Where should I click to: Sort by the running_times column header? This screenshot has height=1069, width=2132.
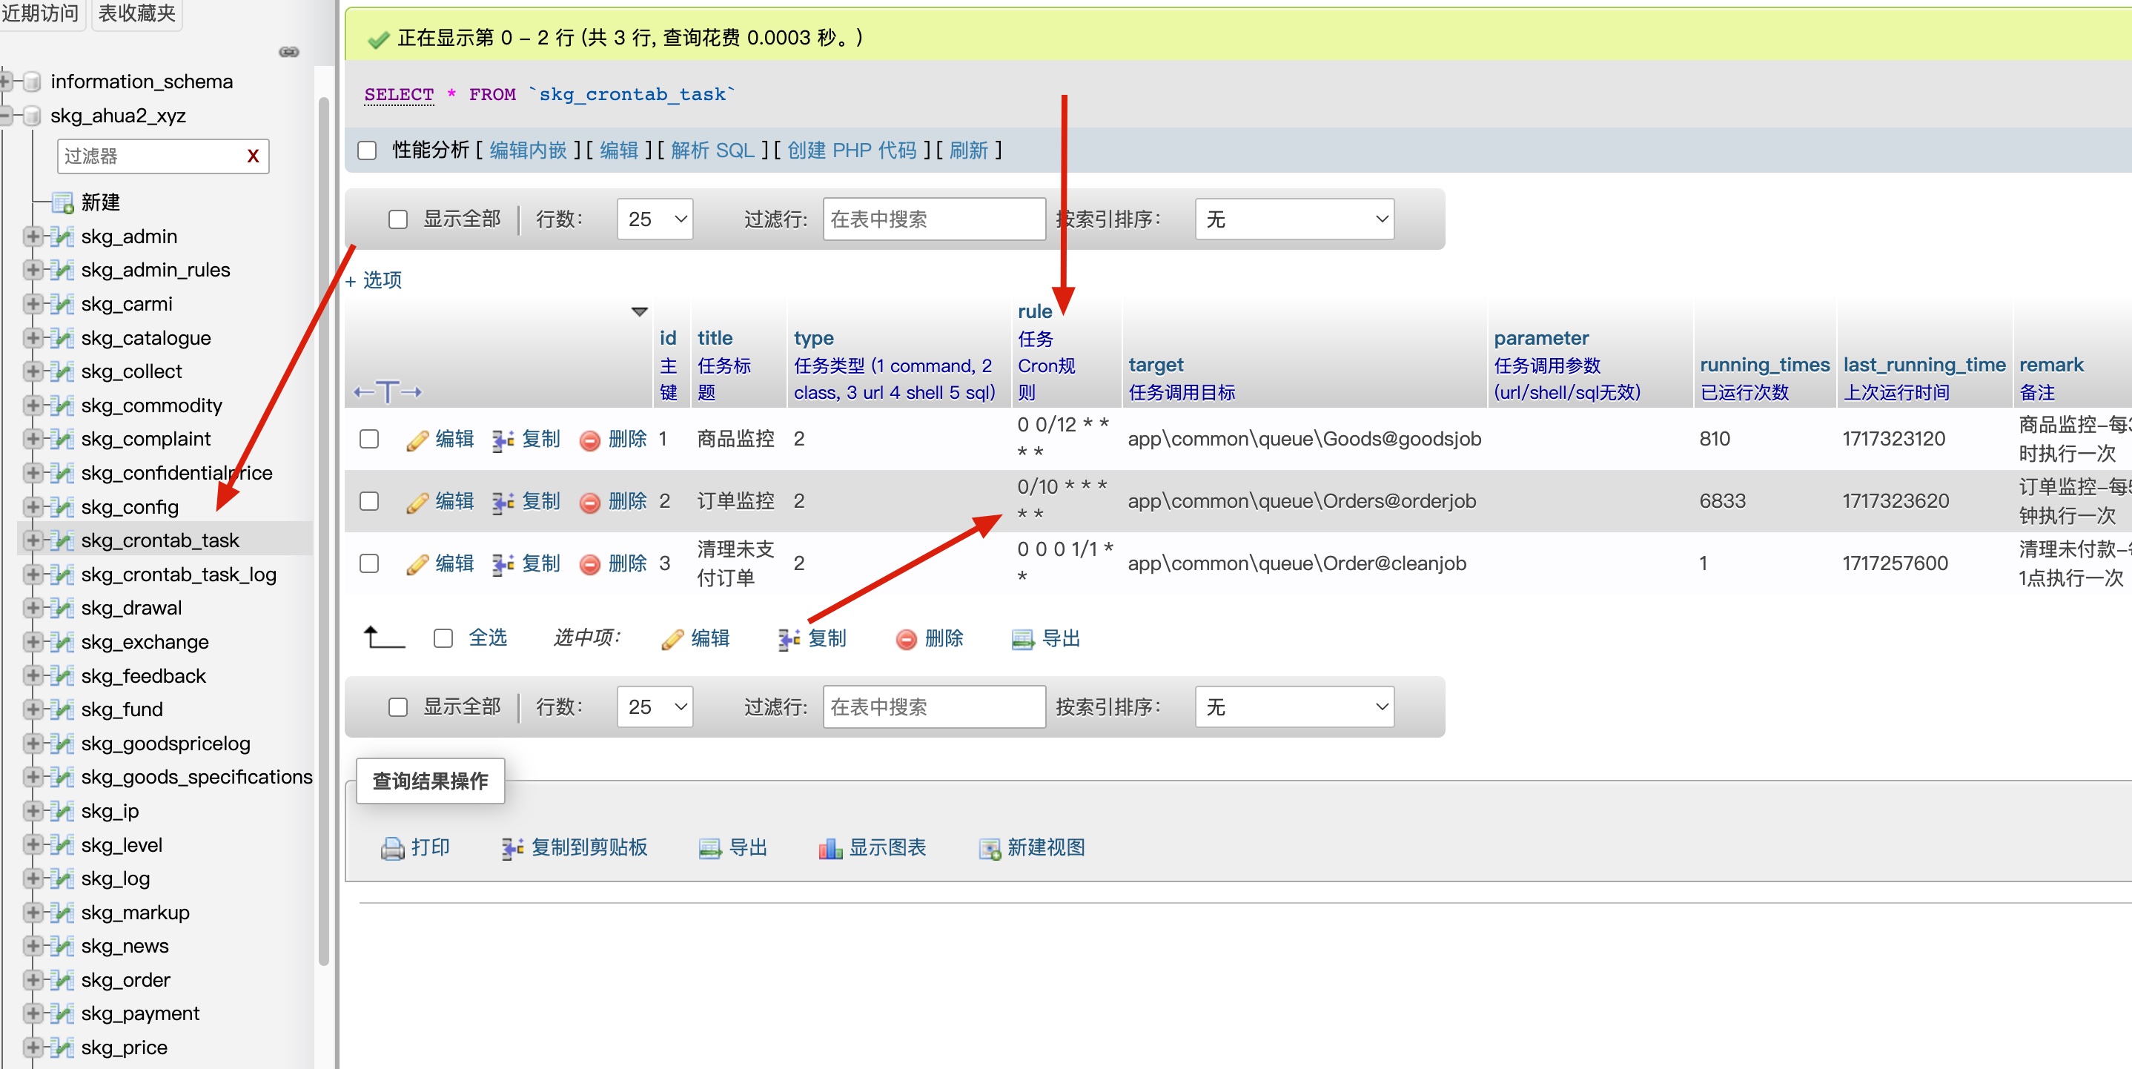[x=1764, y=365]
